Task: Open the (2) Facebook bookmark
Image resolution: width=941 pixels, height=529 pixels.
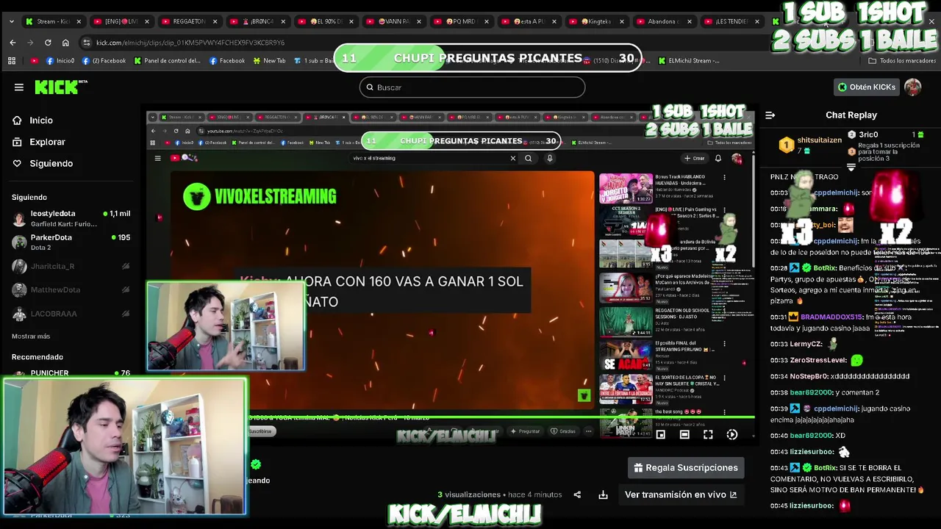Action: click(104, 61)
